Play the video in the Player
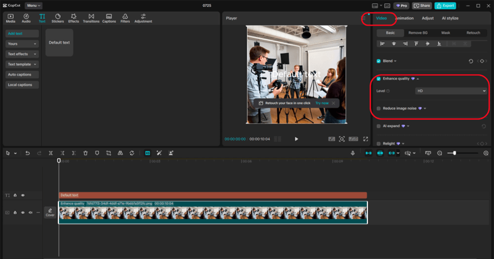 click(x=296, y=139)
